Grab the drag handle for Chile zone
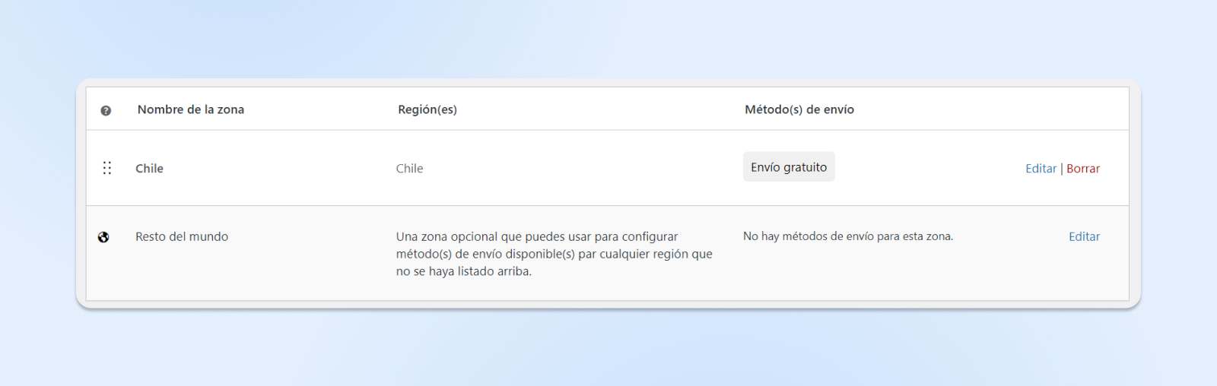The width and height of the screenshot is (1217, 386). pyautogui.click(x=107, y=168)
